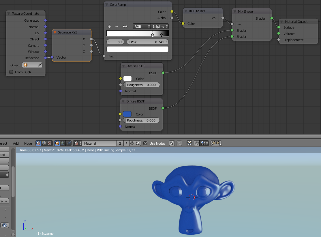321x237 pixels.
Task: Open the blue Diffuse BSDF color swatch
Action: [127, 114]
